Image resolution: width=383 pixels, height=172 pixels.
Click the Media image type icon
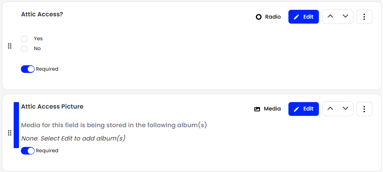click(x=257, y=109)
